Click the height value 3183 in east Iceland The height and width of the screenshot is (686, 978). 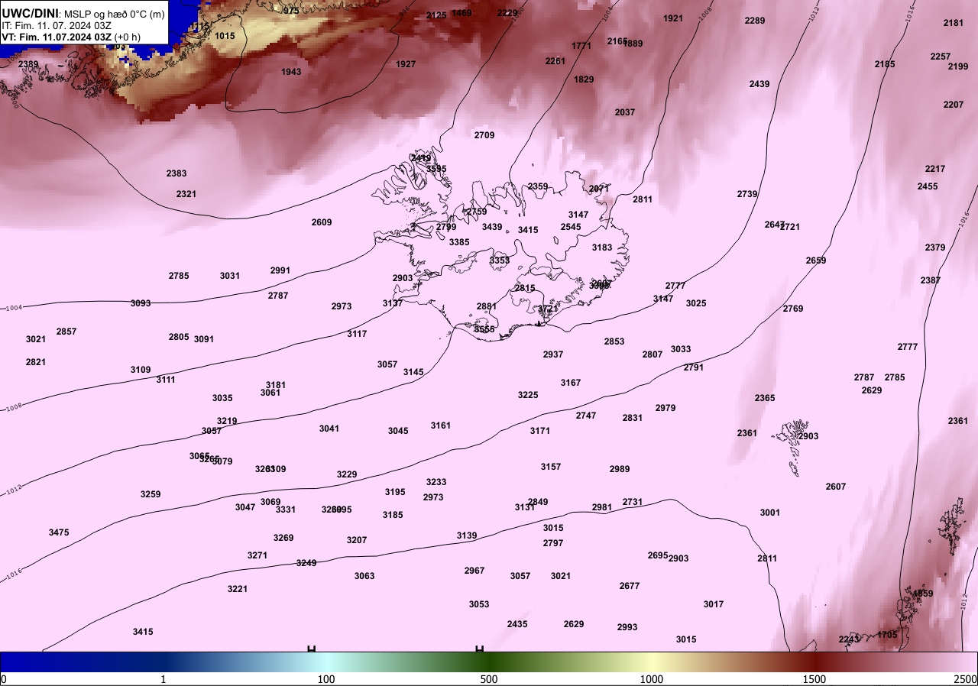click(x=602, y=248)
